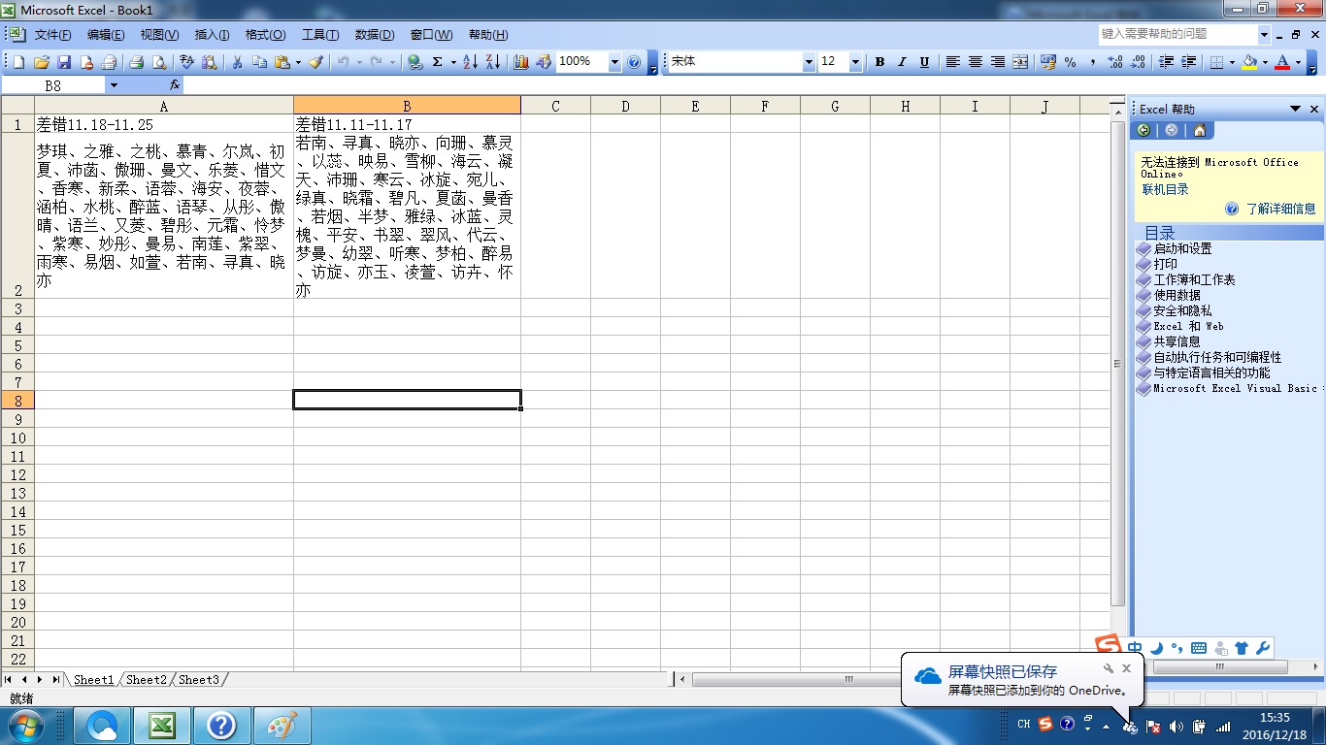Viewport: 1326px width, 745px height.
Task: Save the workbook using the floppy disk icon
Action: click(x=64, y=62)
